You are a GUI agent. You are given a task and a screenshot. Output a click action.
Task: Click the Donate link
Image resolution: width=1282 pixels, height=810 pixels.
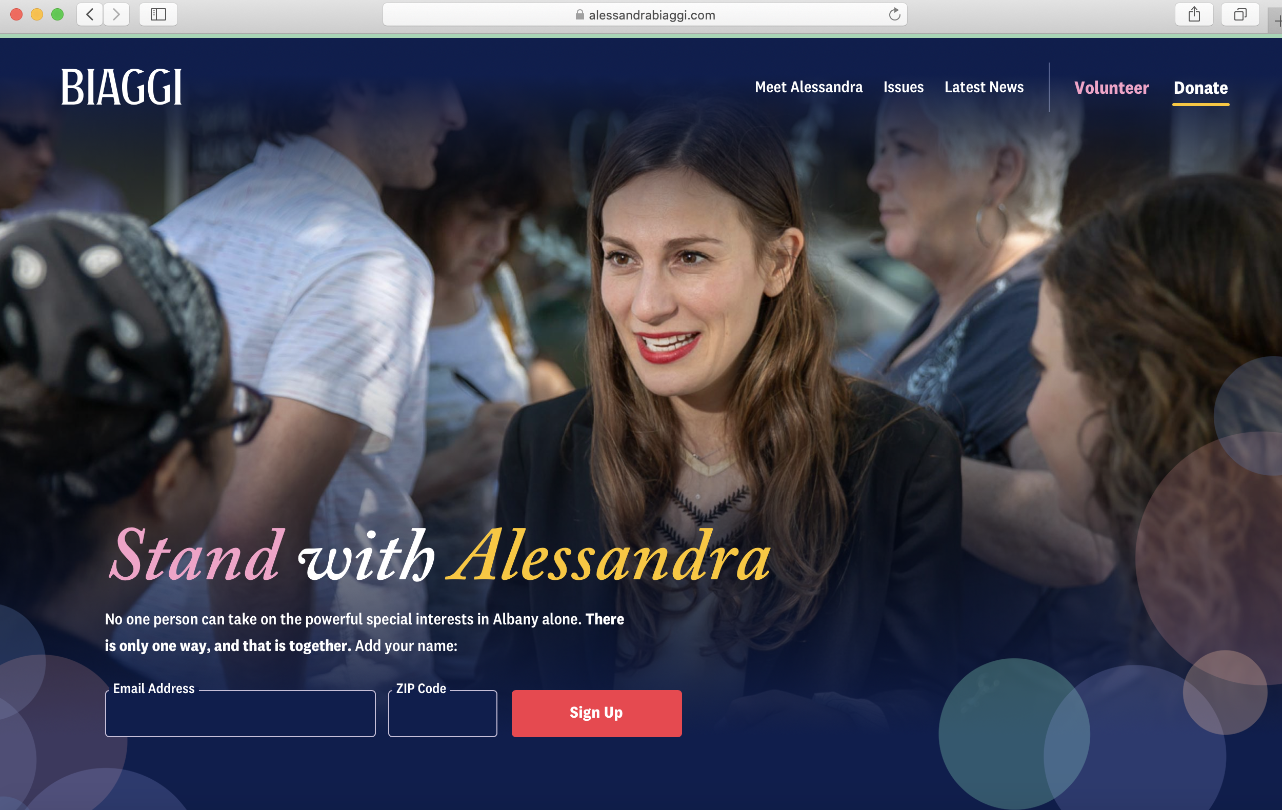1200,88
